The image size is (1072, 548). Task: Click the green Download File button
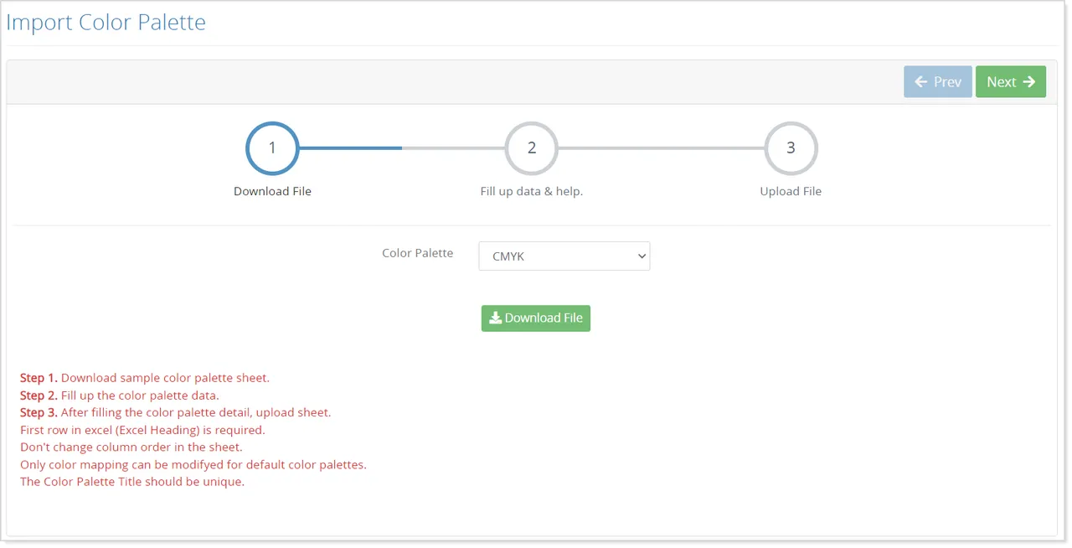(x=536, y=318)
